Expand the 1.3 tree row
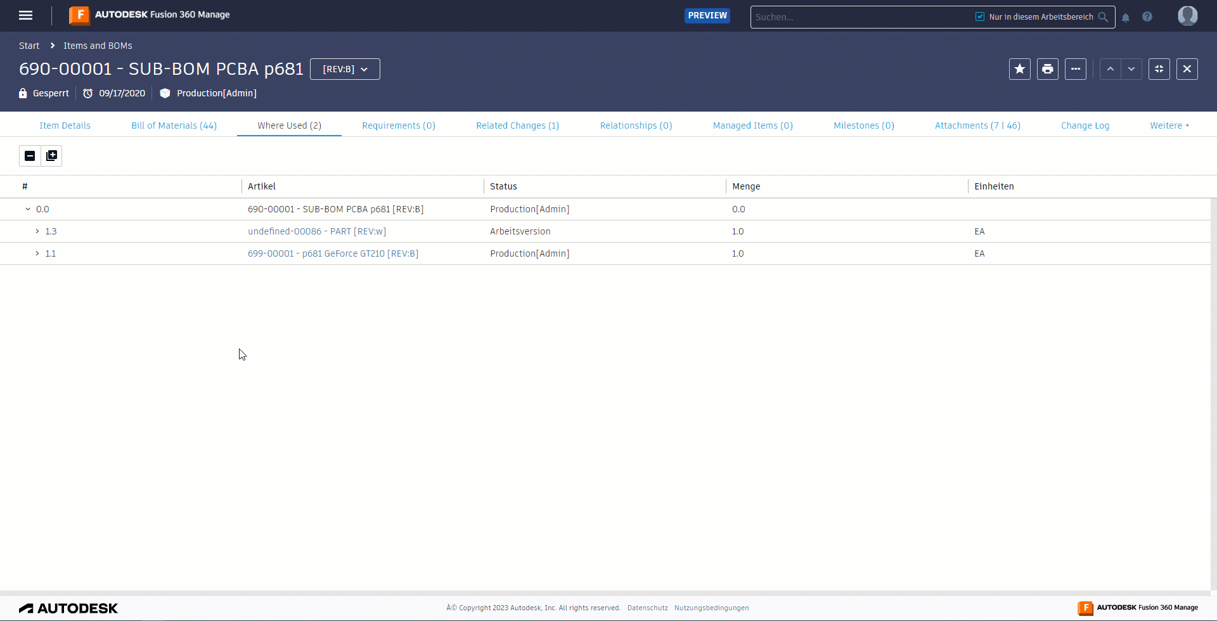Image resolution: width=1217 pixels, height=621 pixels. (x=37, y=231)
